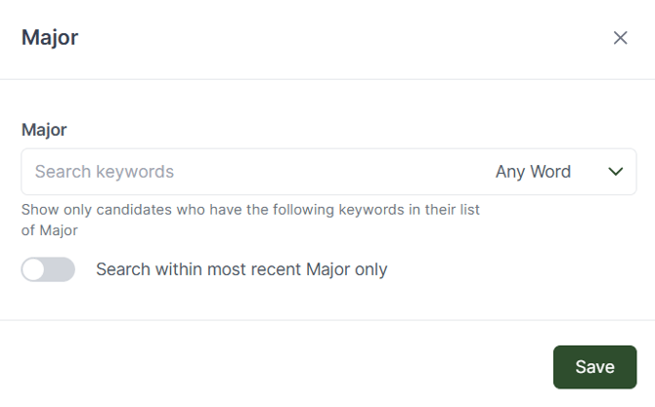This screenshot has height=407, width=655.
Task: Click the Search keywords input field
Action: tap(244, 172)
